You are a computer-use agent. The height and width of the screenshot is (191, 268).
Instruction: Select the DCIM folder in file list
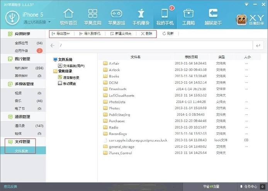[x=180, y=83]
